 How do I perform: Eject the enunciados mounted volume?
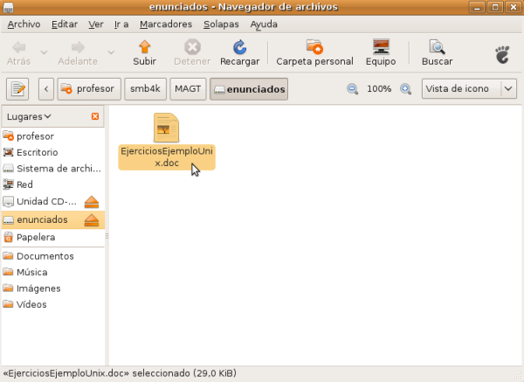(92, 220)
